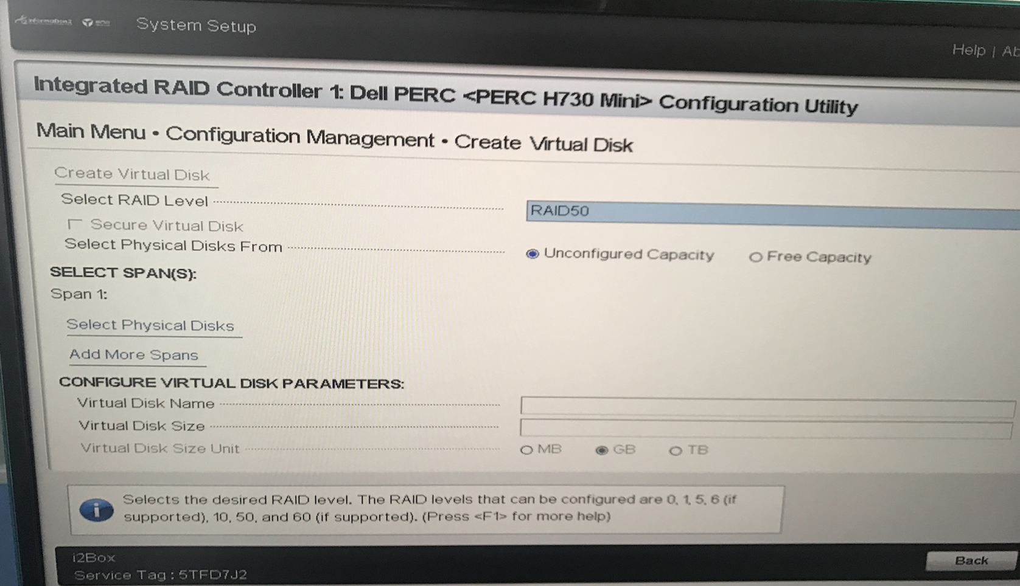1020x586 pixels.
Task: Open the Help link in the header
Action: tap(968, 50)
